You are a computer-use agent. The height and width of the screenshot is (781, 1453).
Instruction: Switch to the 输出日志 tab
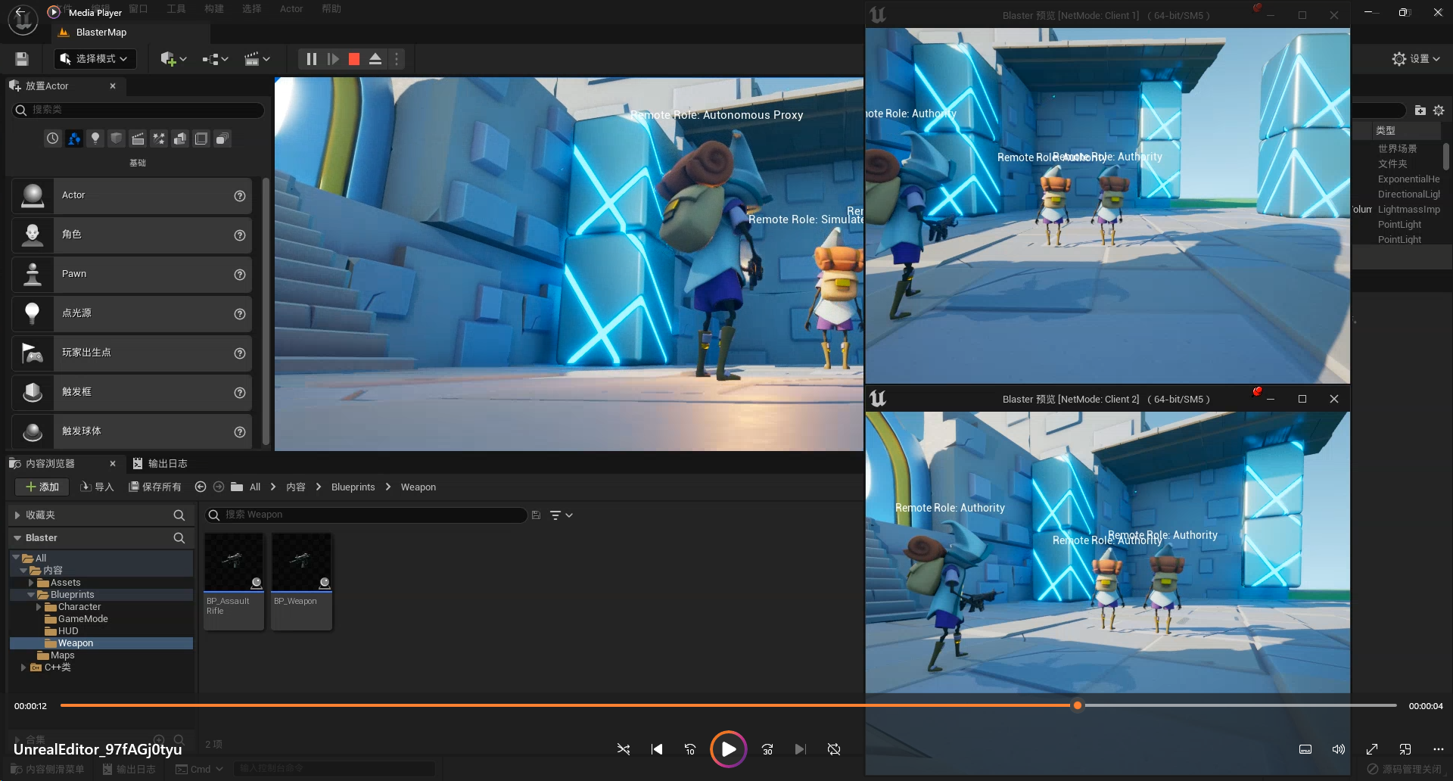[160, 464]
